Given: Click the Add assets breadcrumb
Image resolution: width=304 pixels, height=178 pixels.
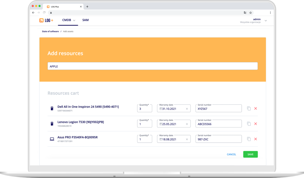Looking at the screenshot, I should click(x=68, y=31).
